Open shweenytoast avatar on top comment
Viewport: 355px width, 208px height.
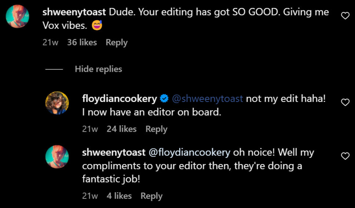(x=18, y=16)
